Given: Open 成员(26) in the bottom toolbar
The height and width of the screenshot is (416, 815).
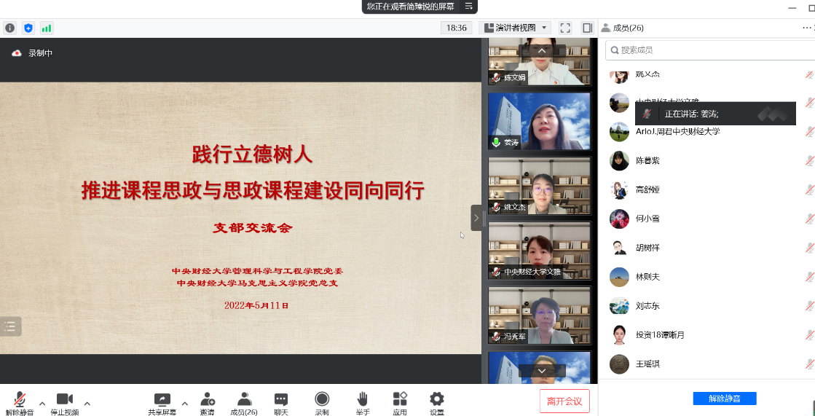Looking at the screenshot, I should point(244,402).
